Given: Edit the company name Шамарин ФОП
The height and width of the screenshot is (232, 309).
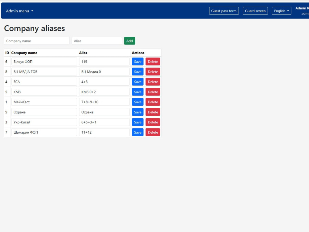Looking at the screenshot, I should coord(44,132).
